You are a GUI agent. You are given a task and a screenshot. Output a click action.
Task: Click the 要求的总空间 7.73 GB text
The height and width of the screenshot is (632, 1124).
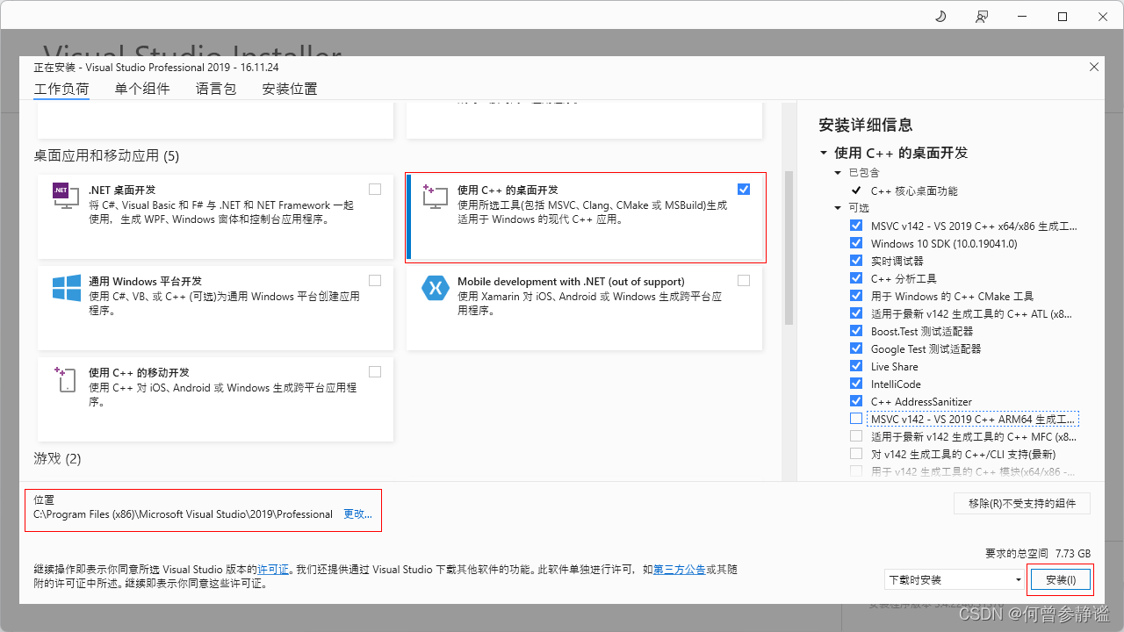tap(1038, 554)
